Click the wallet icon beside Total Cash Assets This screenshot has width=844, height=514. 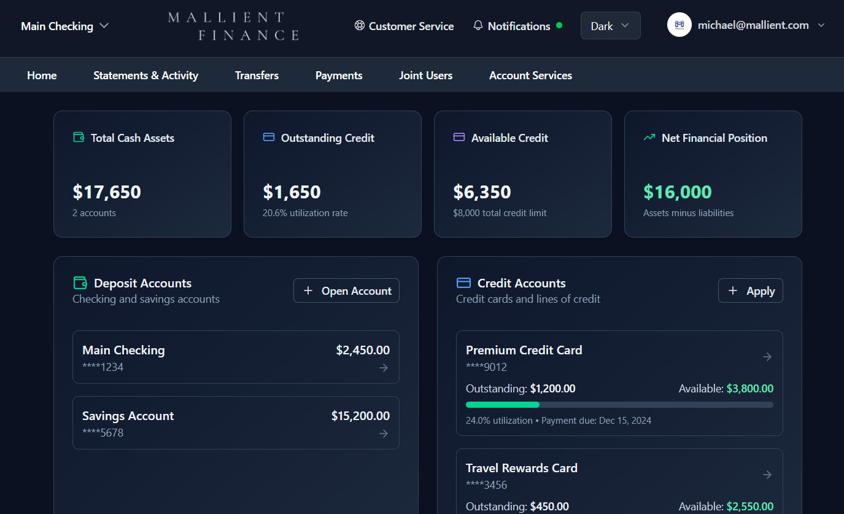tap(79, 138)
